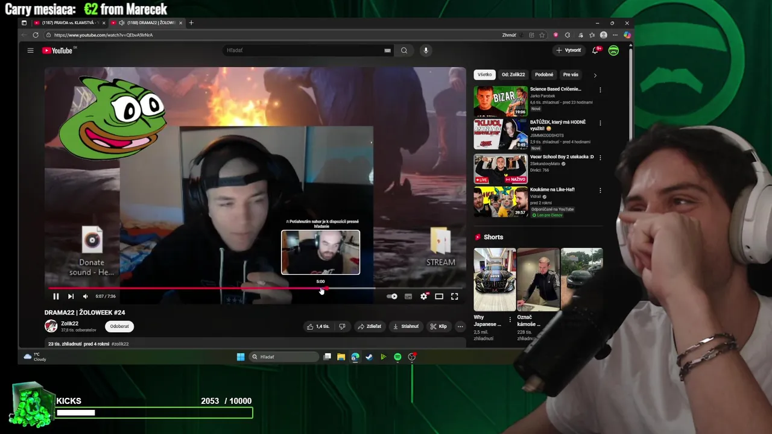Open the browser profile icon
Screen dimensions: 772x434
(604, 35)
